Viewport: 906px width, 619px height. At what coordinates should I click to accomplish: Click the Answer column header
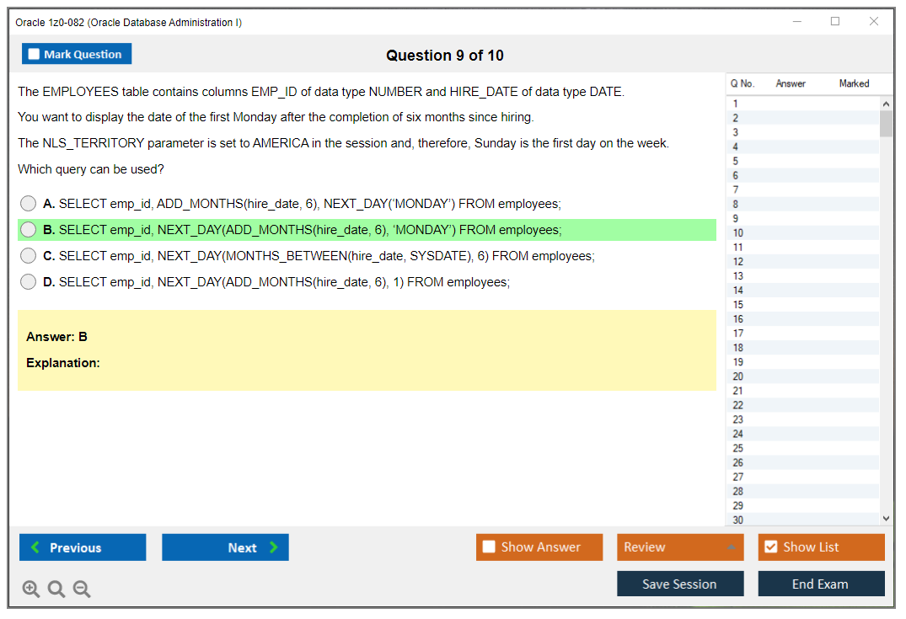pos(790,83)
